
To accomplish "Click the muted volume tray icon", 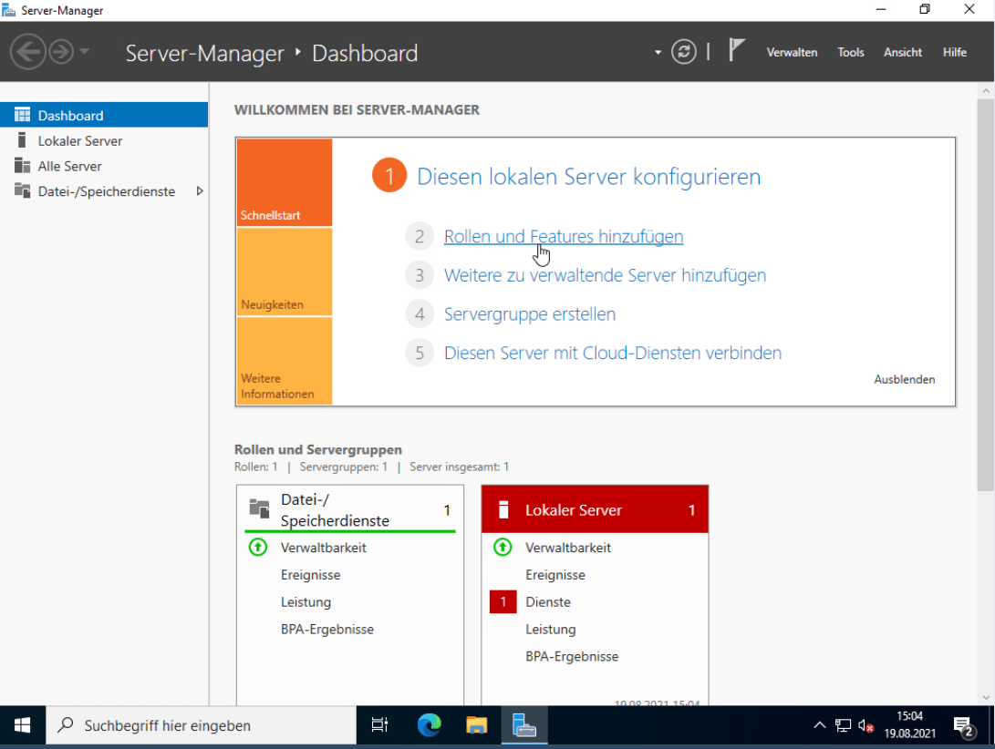I will click(865, 725).
